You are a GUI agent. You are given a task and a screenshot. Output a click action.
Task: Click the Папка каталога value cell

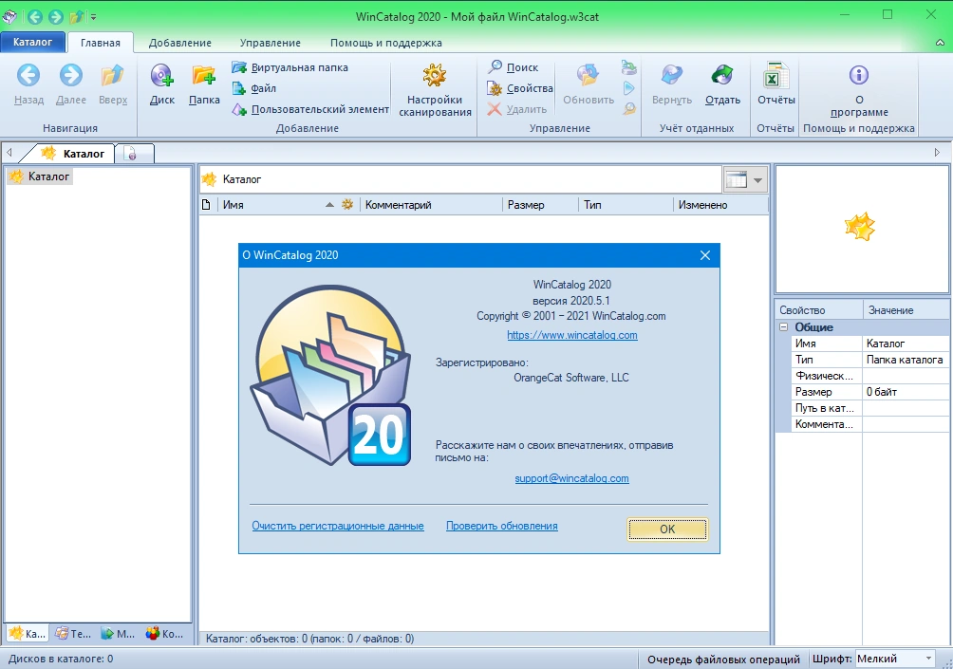point(906,360)
